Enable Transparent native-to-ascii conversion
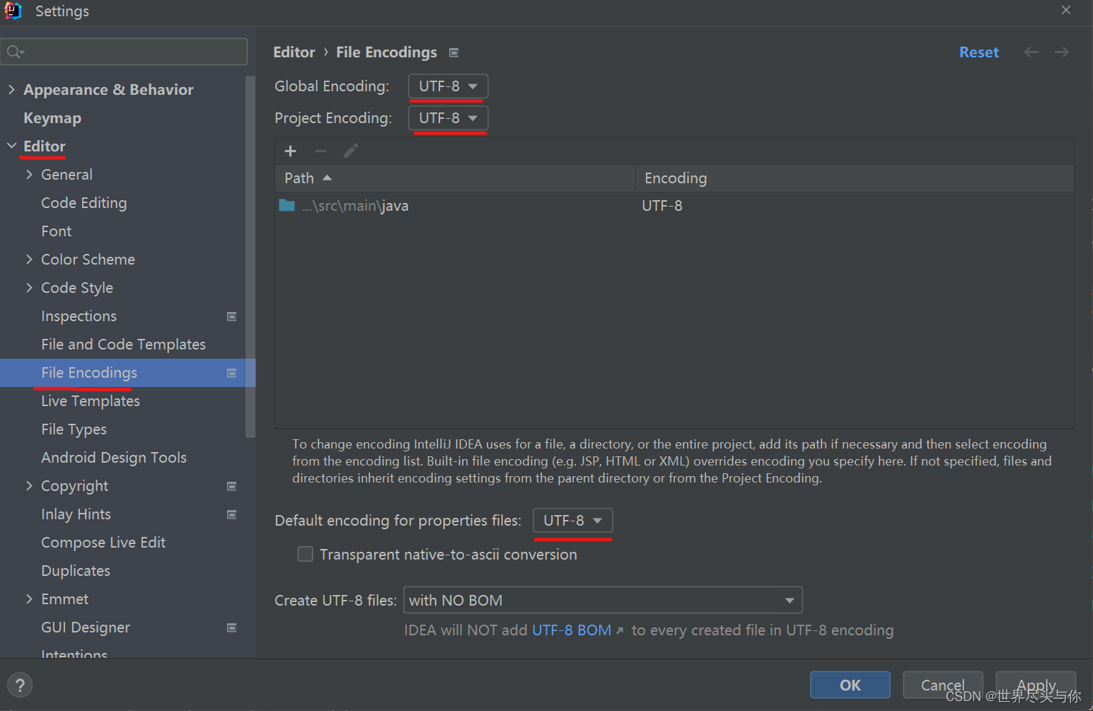Screen dimensions: 1093x711 click(x=306, y=554)
